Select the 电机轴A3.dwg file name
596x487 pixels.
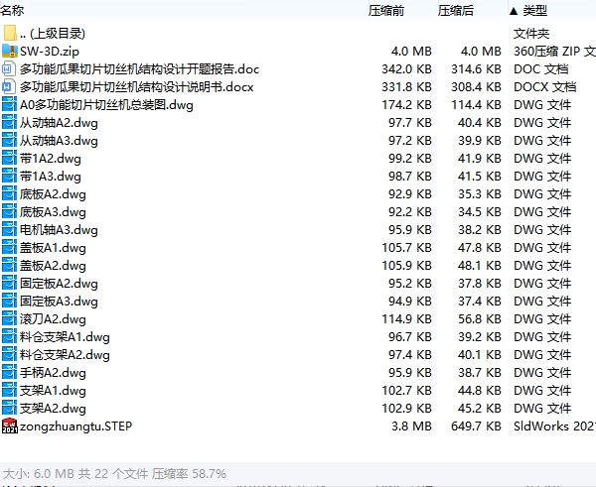(x=59, y=230)
